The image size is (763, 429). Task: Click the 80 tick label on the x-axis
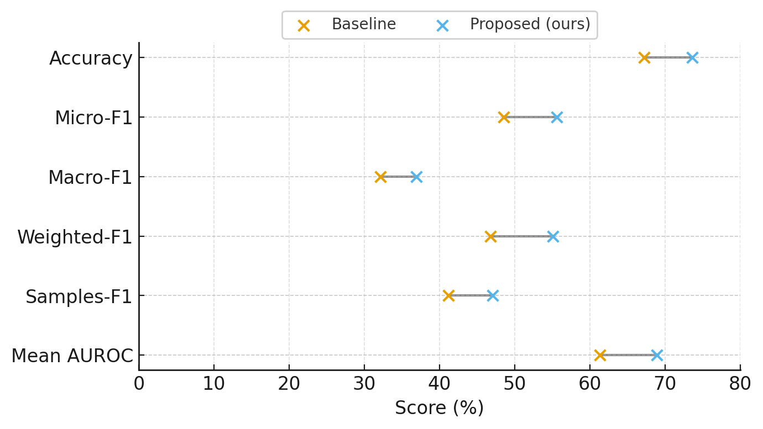[740, 384]
